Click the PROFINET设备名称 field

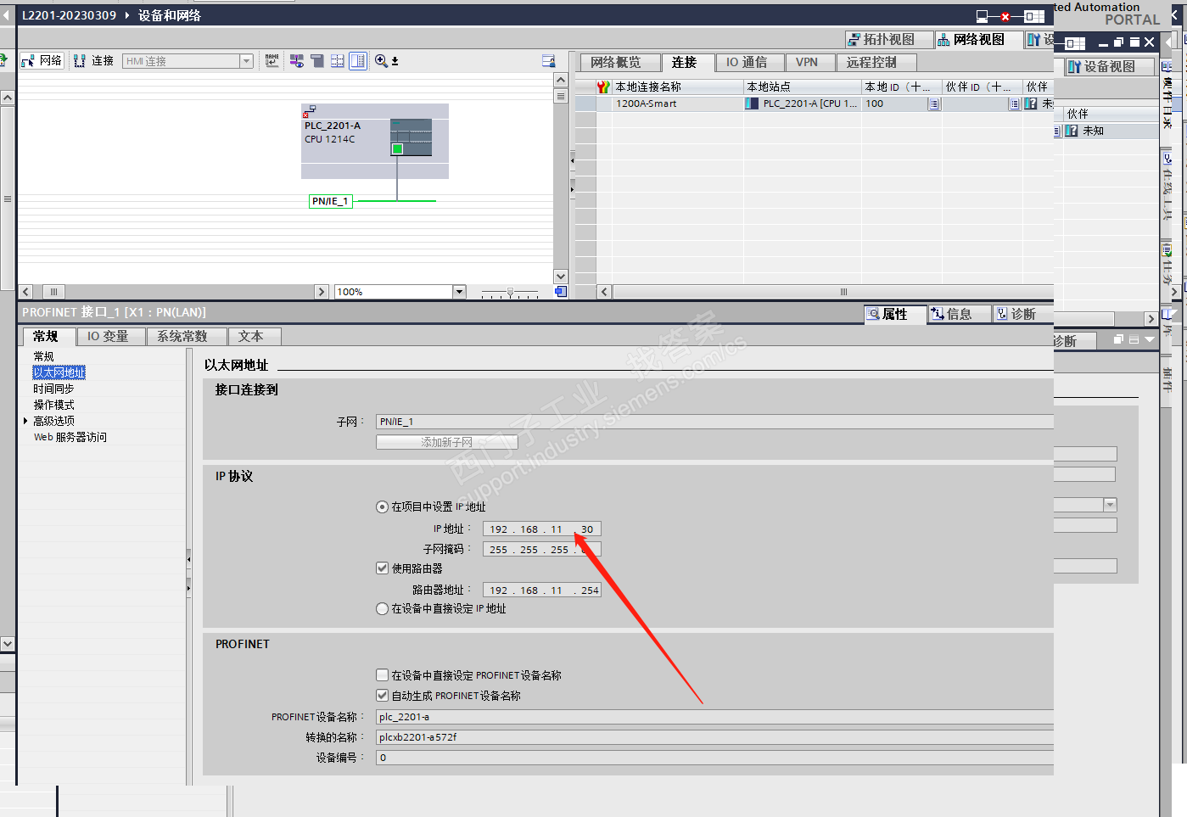(x=714, y=717)
